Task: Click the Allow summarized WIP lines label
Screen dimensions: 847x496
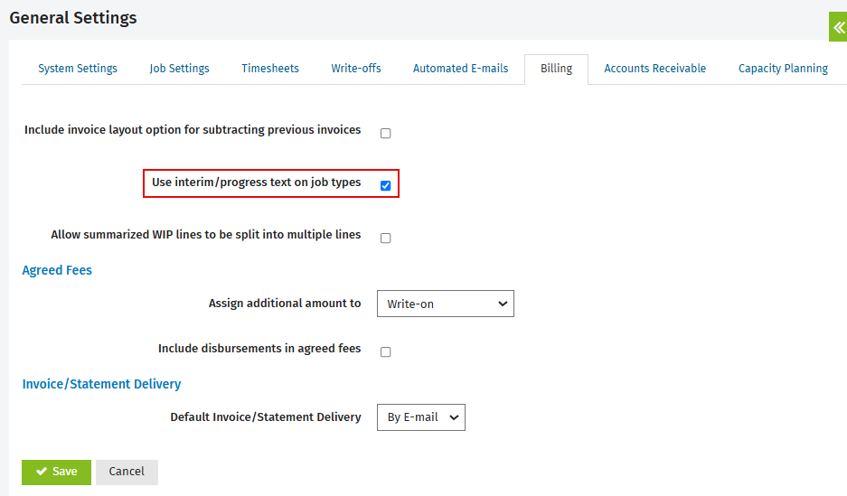Action: [x=206, y=235]
